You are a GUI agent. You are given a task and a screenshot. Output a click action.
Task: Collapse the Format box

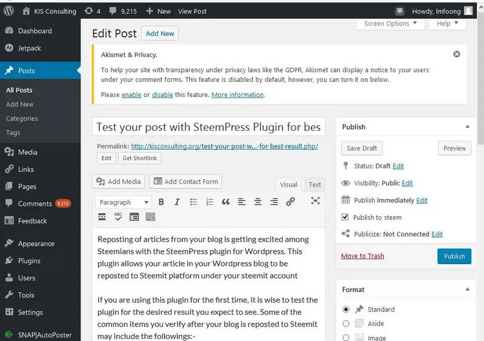point(467,290)
